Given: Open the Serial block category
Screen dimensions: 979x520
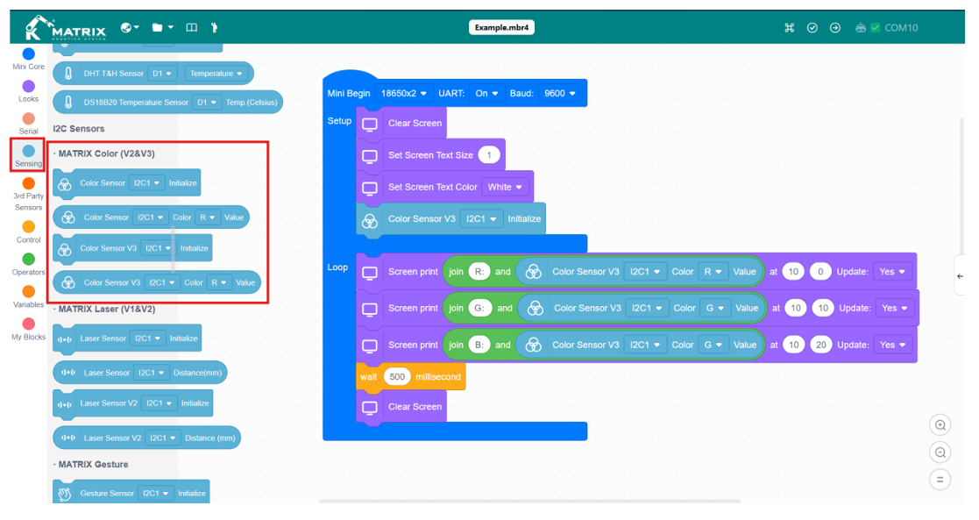Looking at the screenshot, I should (29, 124).
